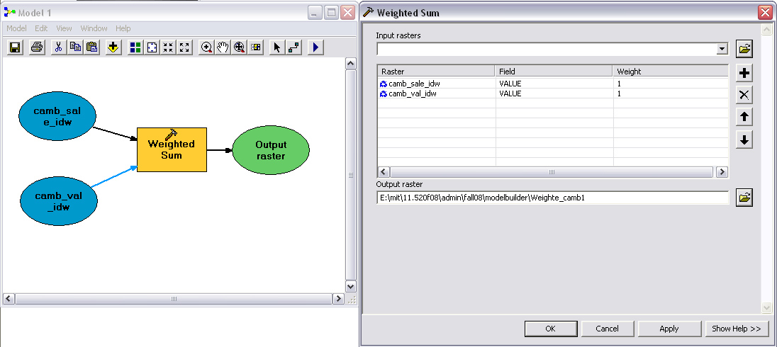Click the Output raster path field
The height and width of the screenshot is (347, 777).
pyautogui.click(x=552, y=198)
